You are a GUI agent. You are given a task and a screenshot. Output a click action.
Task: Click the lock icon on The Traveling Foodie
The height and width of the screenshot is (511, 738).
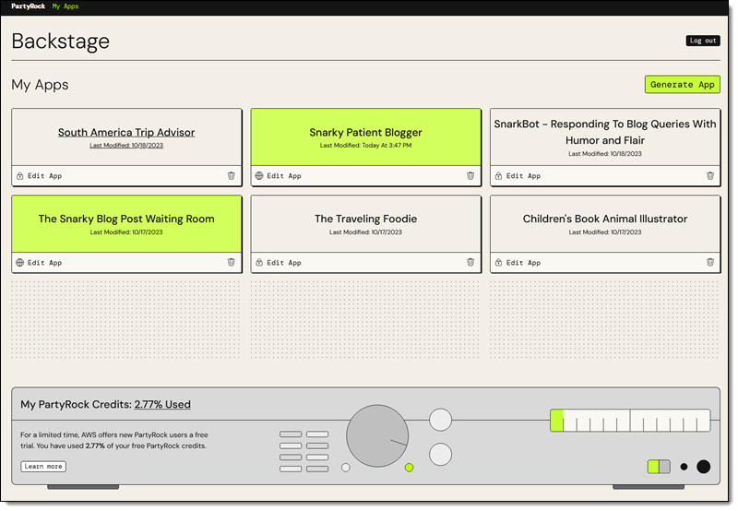click(259, 263)
